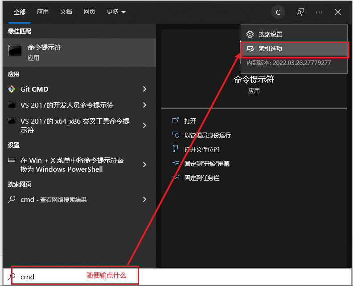The height and width of the screenshot is (286, 353).
Task: Expand the cmd web search chevron
Action: coord(144,199)
